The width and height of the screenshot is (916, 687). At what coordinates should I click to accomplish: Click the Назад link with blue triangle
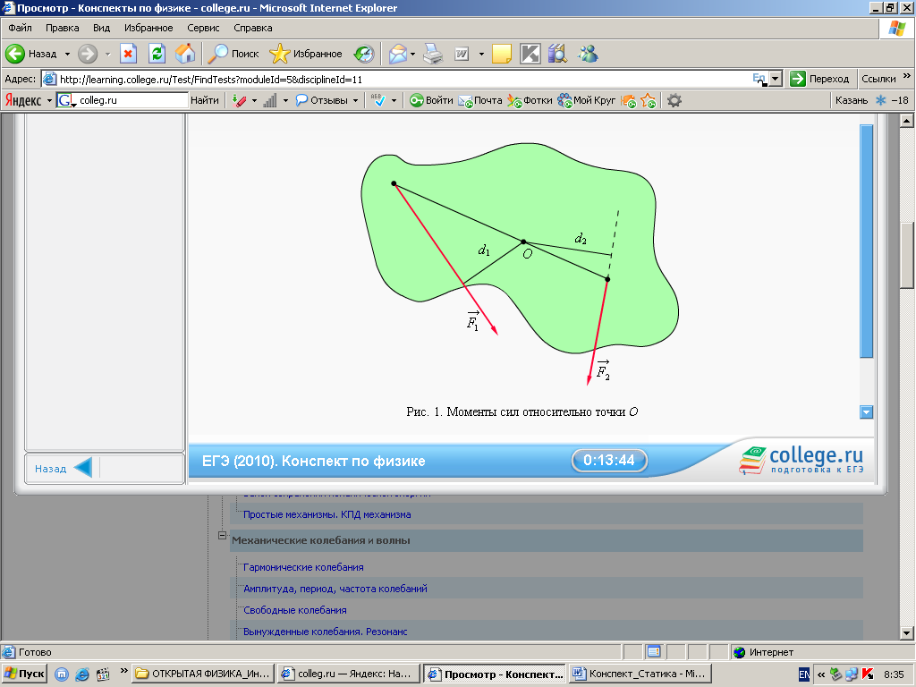[x=64, y=468]
